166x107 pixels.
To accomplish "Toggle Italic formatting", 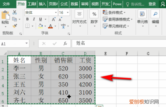I will point(34,19).
